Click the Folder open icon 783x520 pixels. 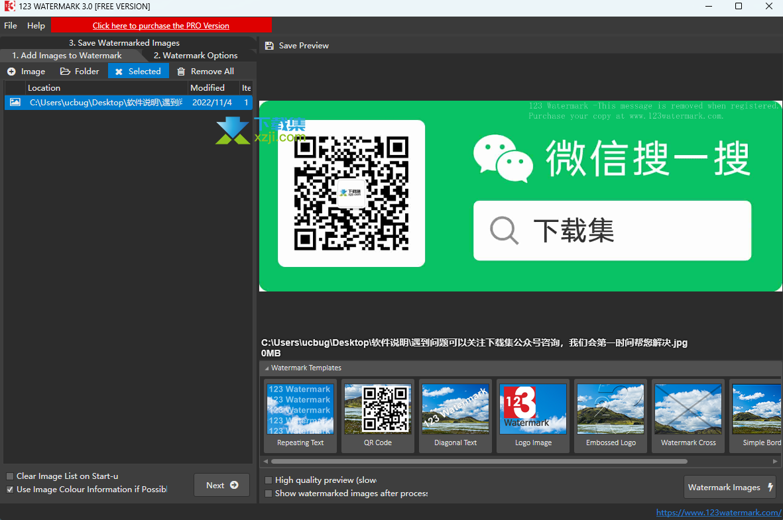click(65, 72)
